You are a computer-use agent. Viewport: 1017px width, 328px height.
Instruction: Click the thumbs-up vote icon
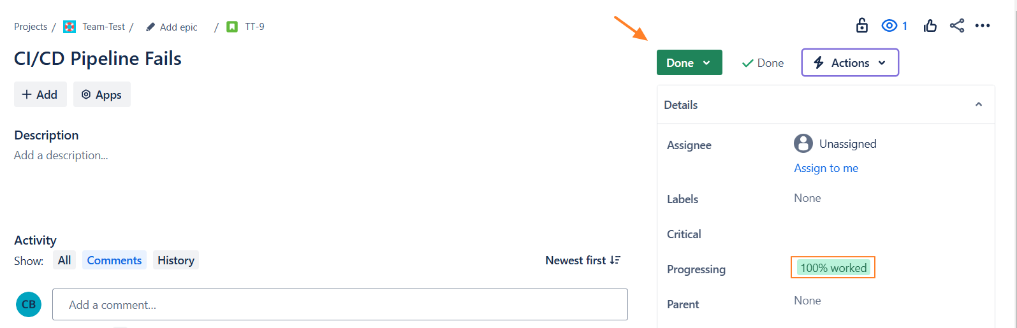click(x=930, y=25)
